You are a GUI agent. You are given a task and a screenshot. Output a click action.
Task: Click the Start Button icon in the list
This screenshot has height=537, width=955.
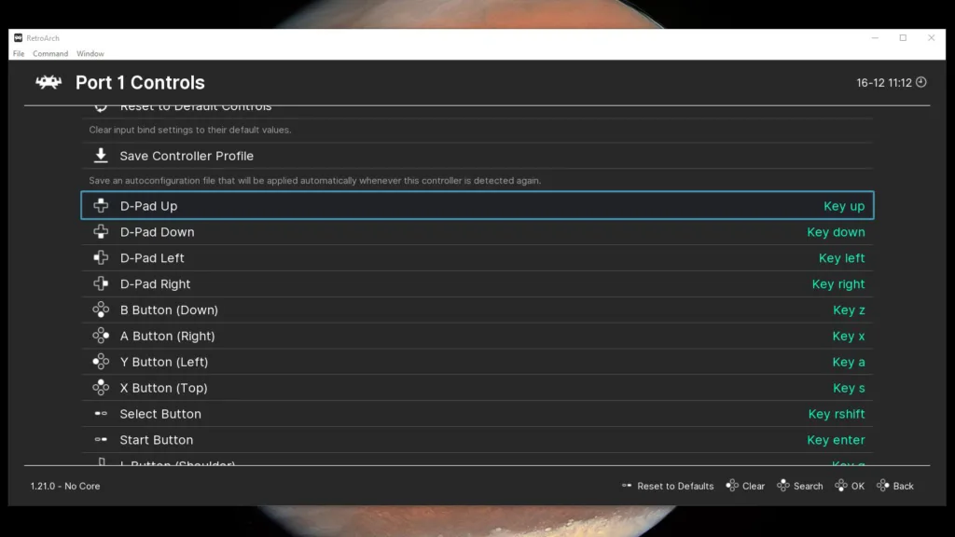[x=101, y=440]
